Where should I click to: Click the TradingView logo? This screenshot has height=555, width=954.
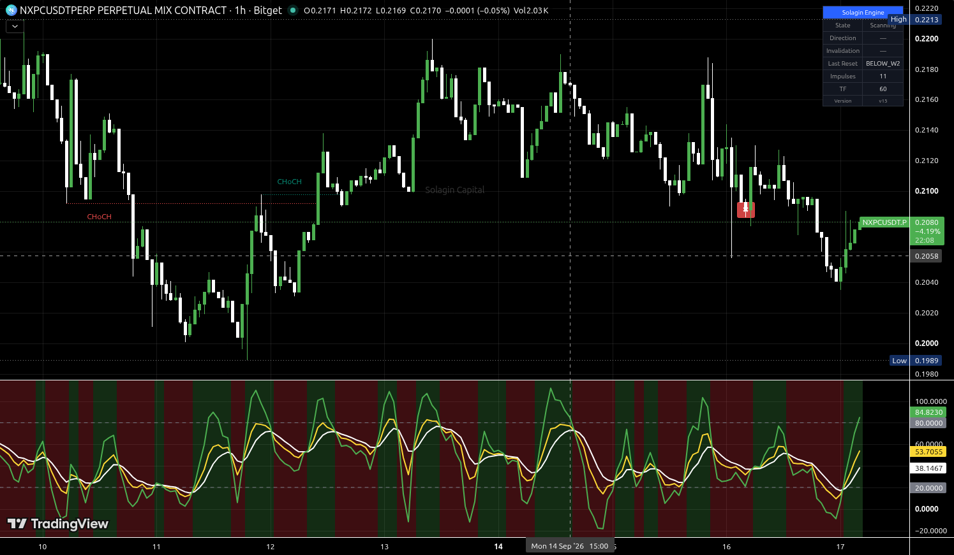click(x=58, y=524)
